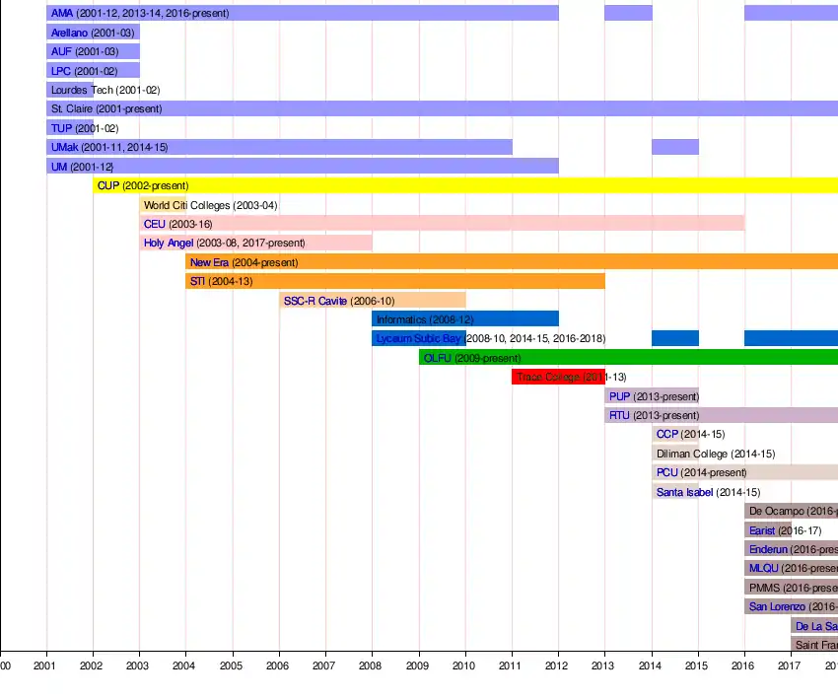Open the PUP link

pyautogui.click(x=619, y=396)
